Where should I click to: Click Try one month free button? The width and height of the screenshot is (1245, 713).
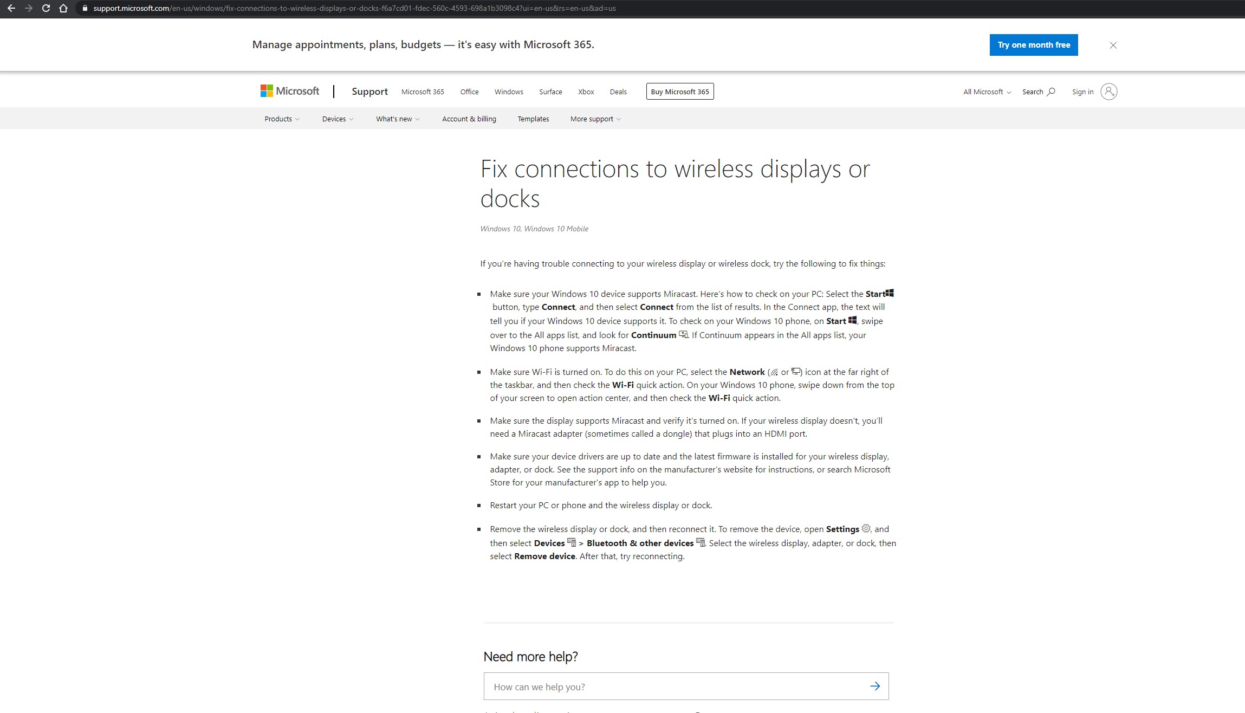pyautogui.click(x=1033, y=45)
